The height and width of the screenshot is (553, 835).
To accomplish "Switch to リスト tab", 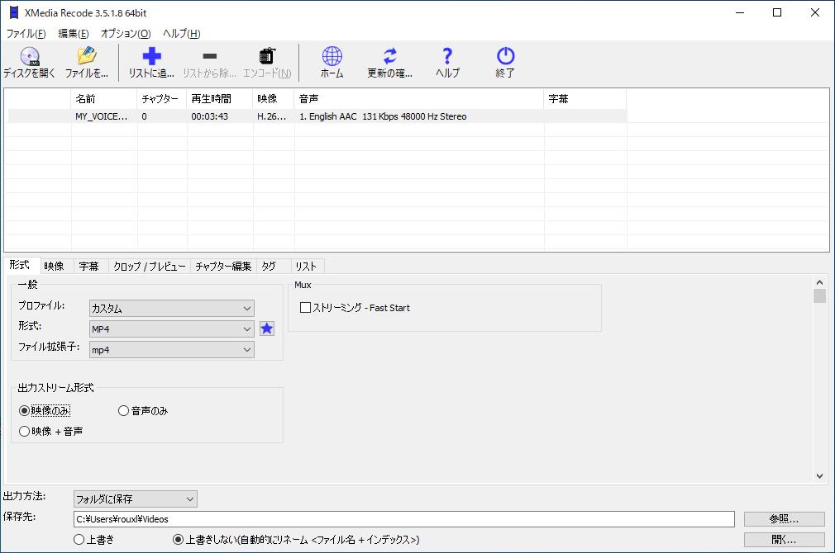I will tap(306, 266).
